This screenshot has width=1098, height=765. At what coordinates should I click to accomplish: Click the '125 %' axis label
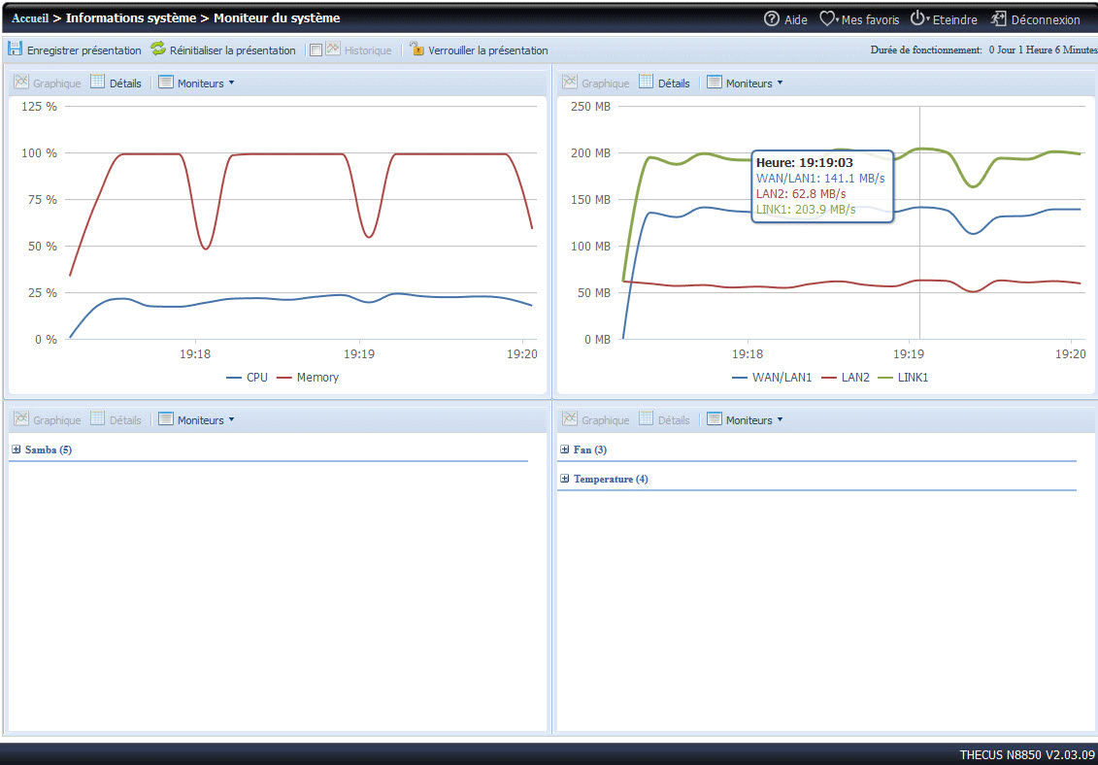tap(39, 107)
